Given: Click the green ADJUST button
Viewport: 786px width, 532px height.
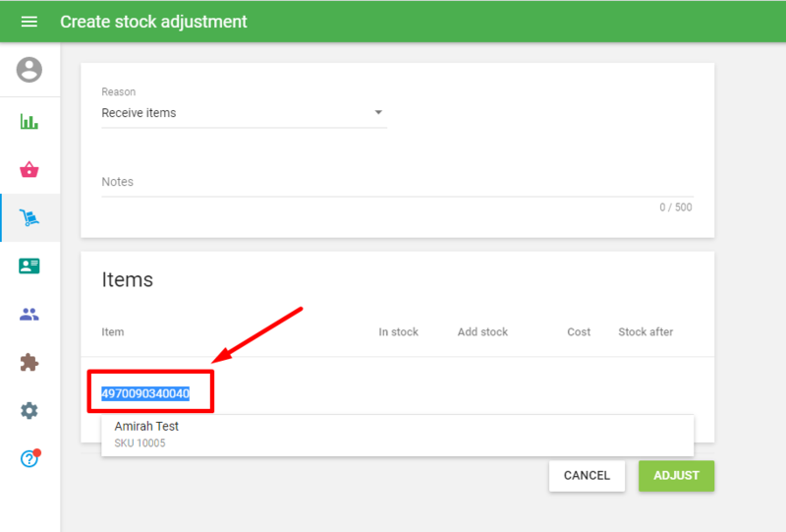Looking at the screenshot, I should click(676, 475).
